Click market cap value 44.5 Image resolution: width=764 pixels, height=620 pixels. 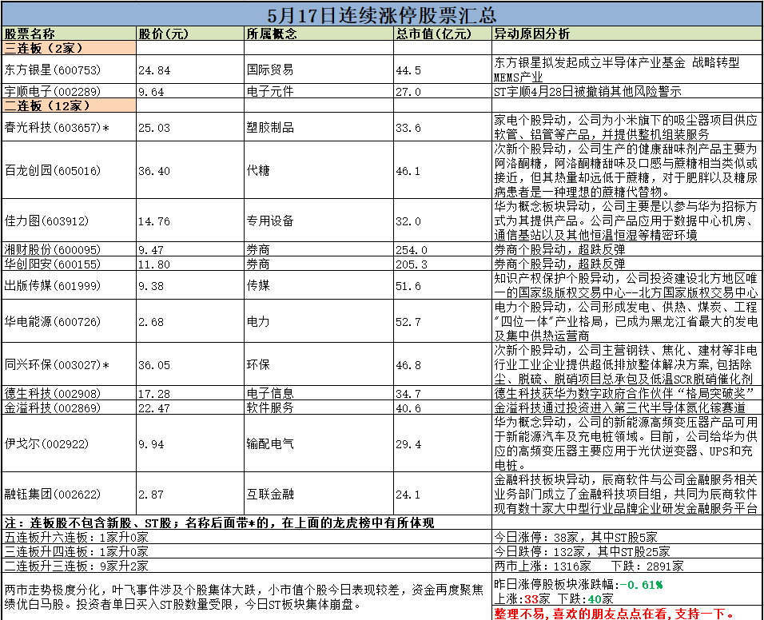tap(408, 70)
